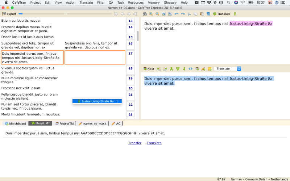Open the Glossary menu
This screenshot has height=181, width=290.
(x=170, y=3)
